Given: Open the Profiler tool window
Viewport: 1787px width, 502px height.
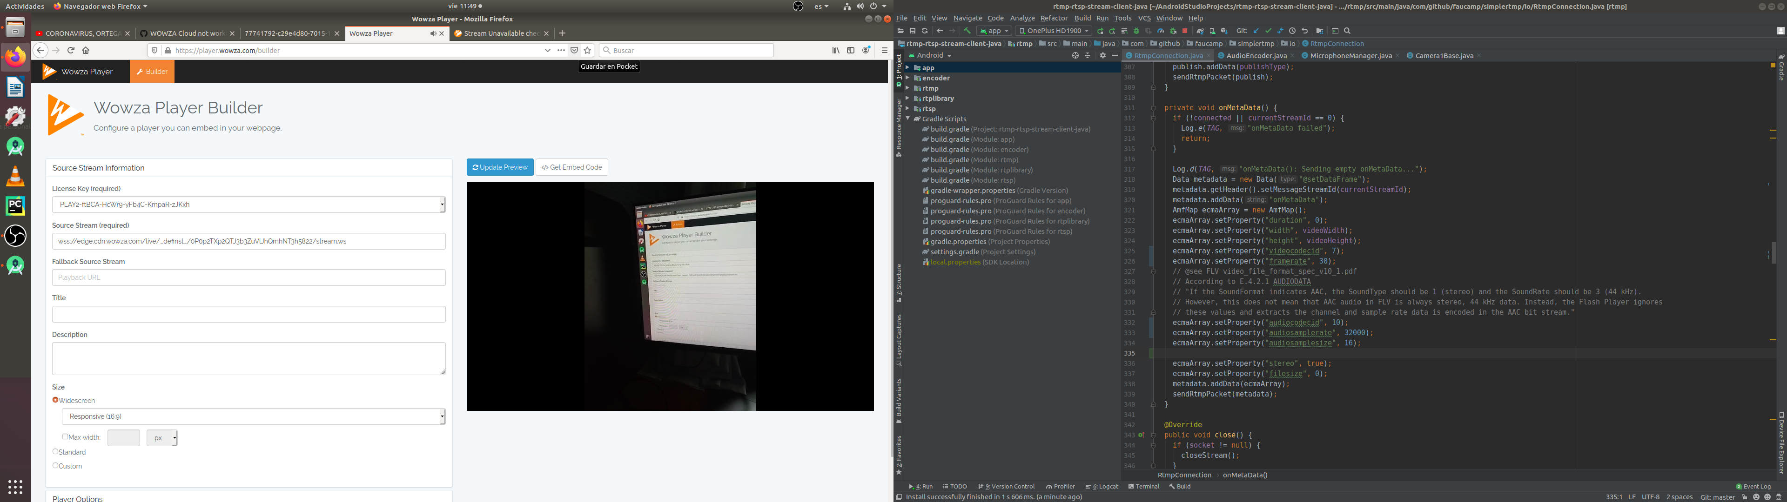Looking at the screenshot, I should tap(1059, 486).
